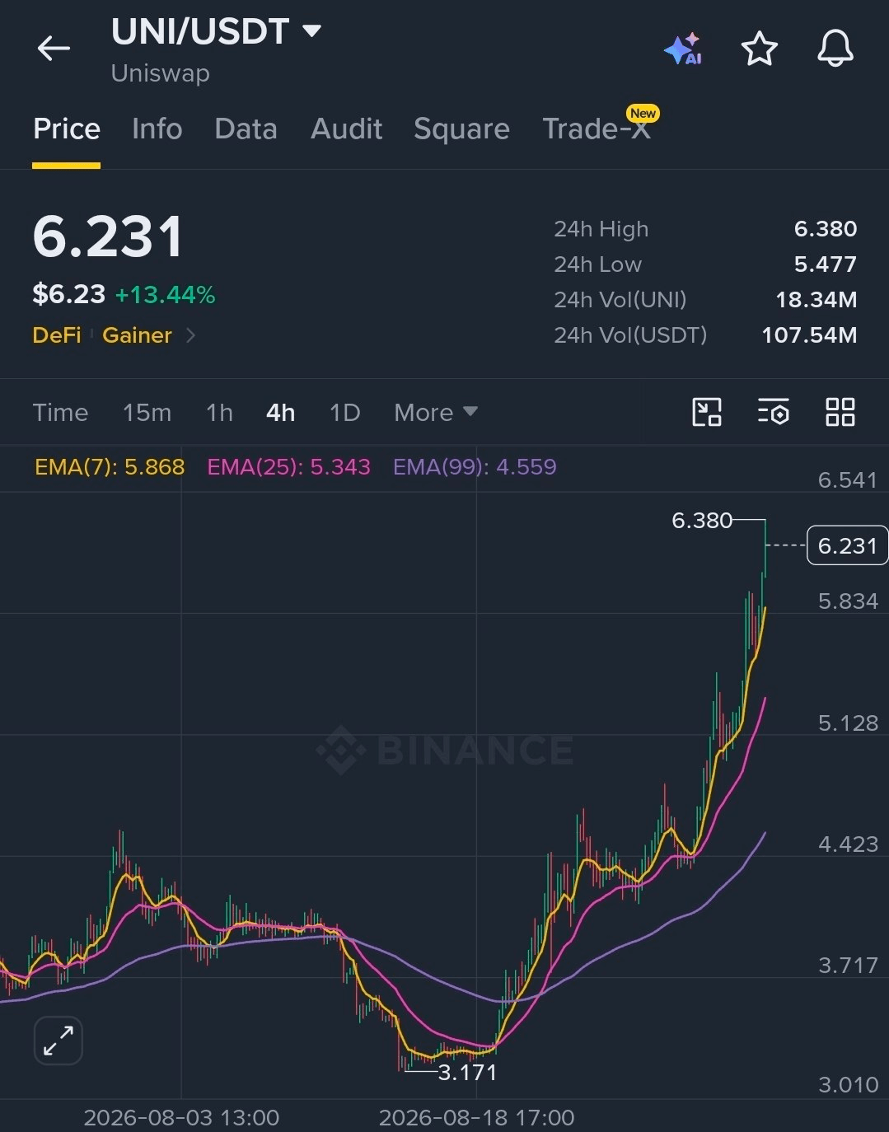Tap the 3.010 price axis label

pos(848,1085)
